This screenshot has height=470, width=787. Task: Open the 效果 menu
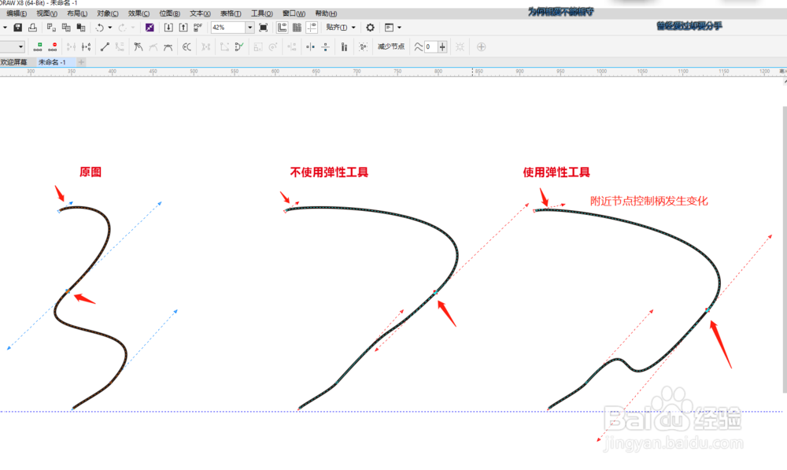pos(139,13)
